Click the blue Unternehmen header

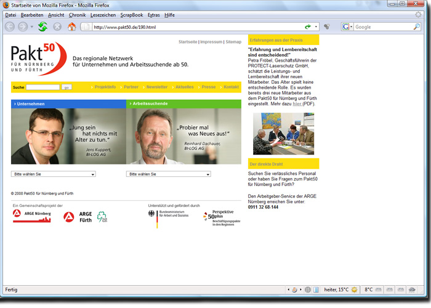click(68, 103)
